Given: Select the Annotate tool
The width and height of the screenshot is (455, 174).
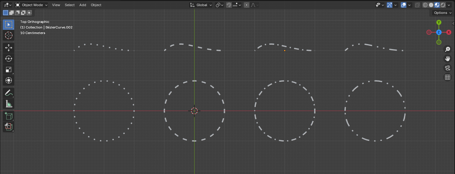Looking at the screenshot, I should coord(9,93).
